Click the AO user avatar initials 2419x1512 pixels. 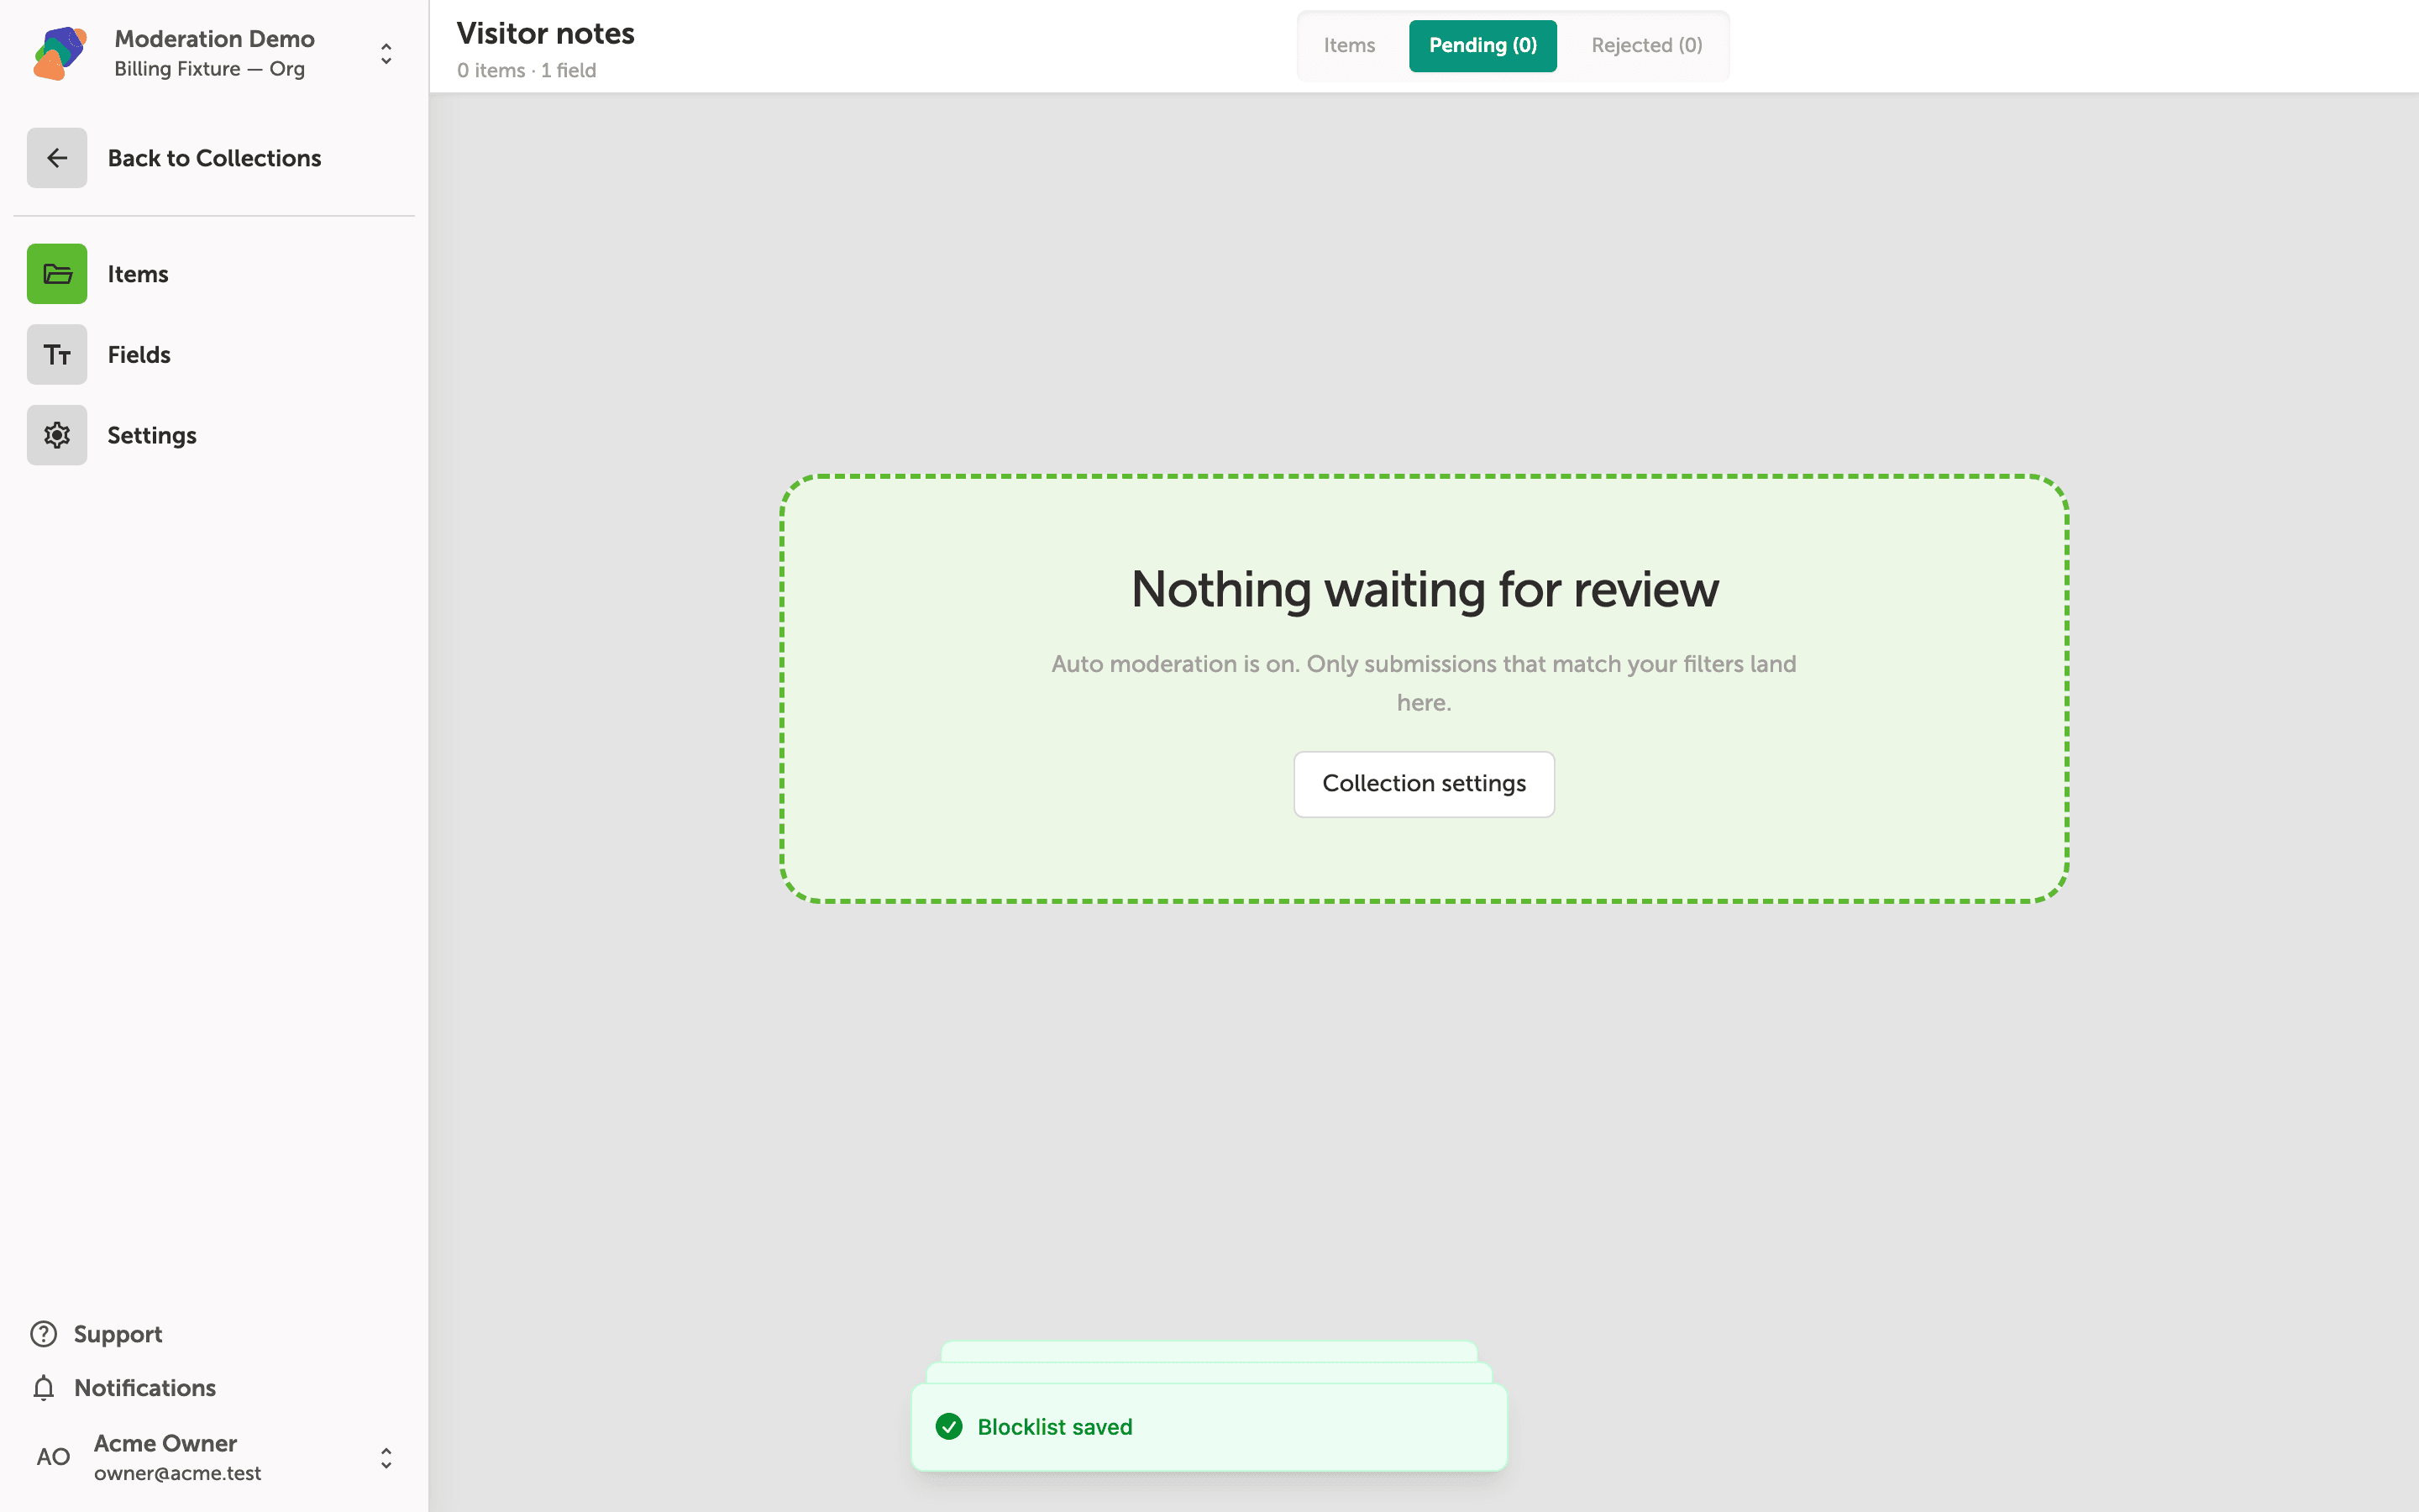coord(53,1457)
